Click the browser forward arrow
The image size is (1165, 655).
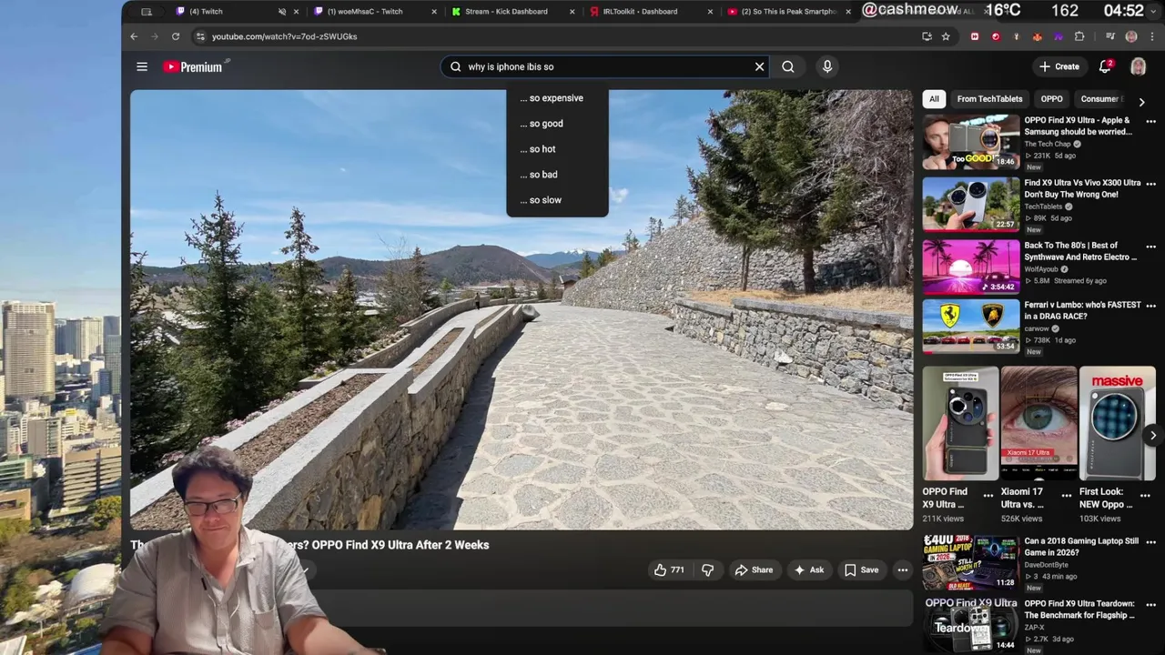(155, 36)
